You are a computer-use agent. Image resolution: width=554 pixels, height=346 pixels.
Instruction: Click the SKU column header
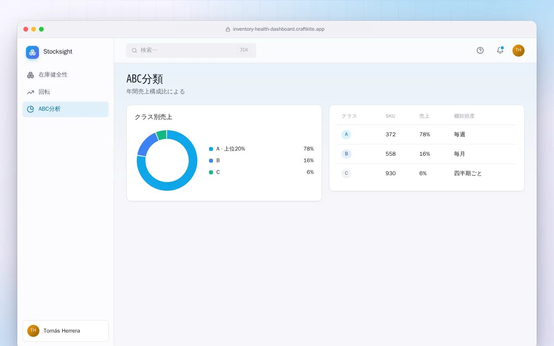(x=390, y=116)
